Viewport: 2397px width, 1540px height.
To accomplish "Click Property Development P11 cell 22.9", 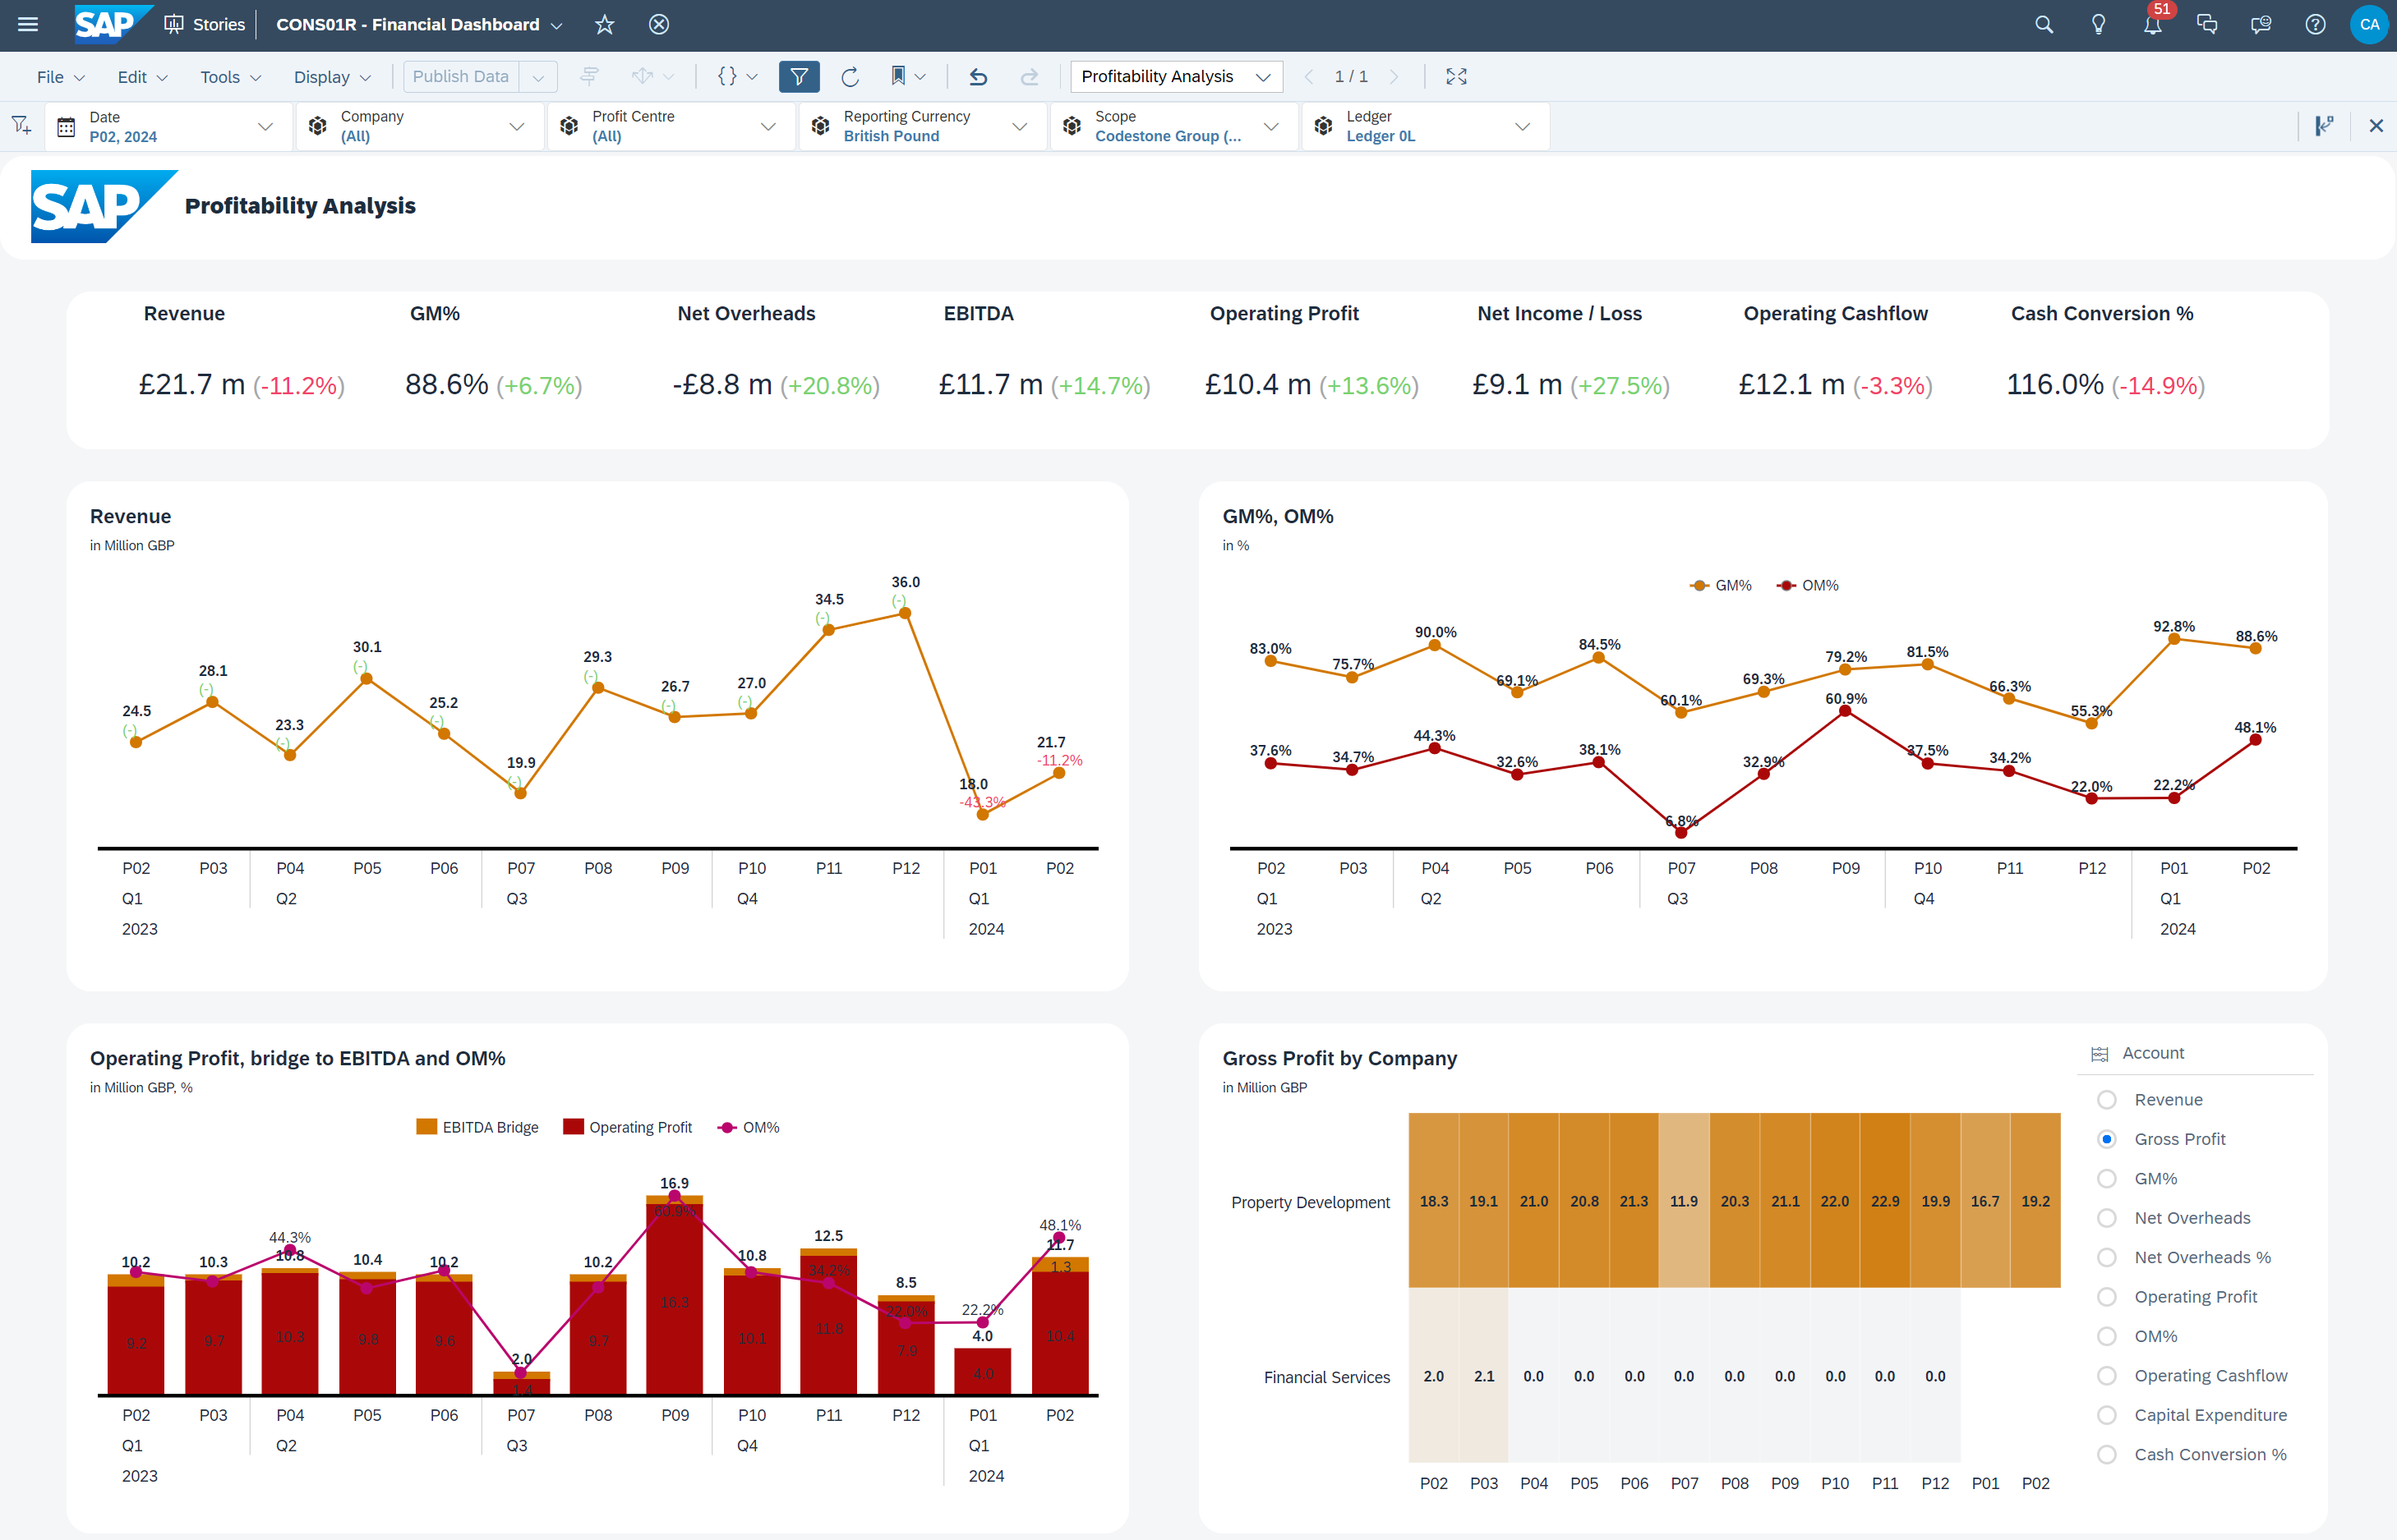I will coord(1885,1201).
